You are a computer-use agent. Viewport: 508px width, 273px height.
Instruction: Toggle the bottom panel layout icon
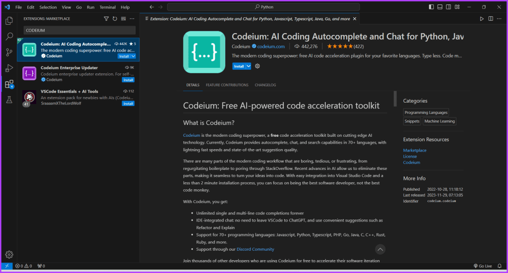440,7
